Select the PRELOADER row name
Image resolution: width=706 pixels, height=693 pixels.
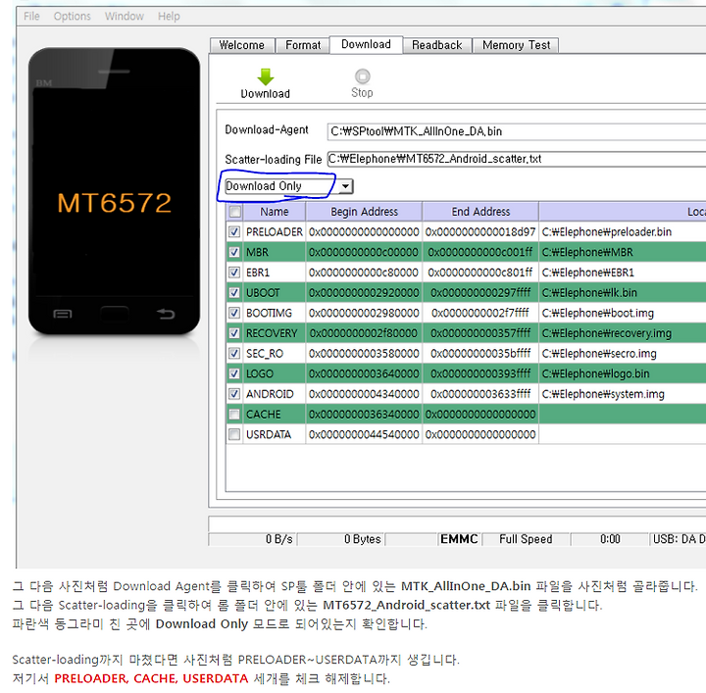[275, 231]
